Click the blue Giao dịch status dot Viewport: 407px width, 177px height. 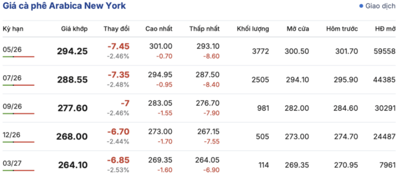click(361, 6)
